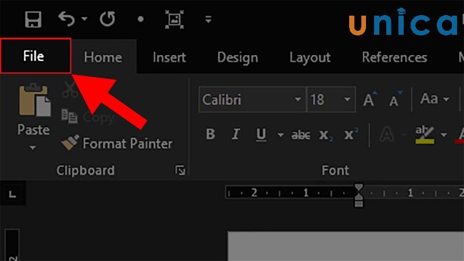The image size is (464, 261).
Task: Increase font size with Grow Font icon
Action: coord(369,100)
